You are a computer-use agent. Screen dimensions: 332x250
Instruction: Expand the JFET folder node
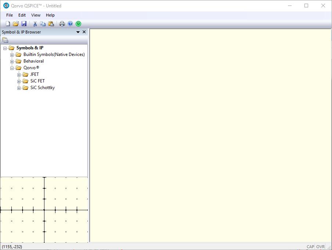[x=19, y=75]
